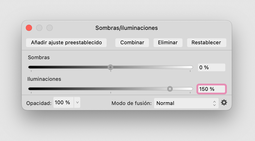Viewport: 255px width, 141px height.
Task: Click the Combinar button
Action: 132,43
